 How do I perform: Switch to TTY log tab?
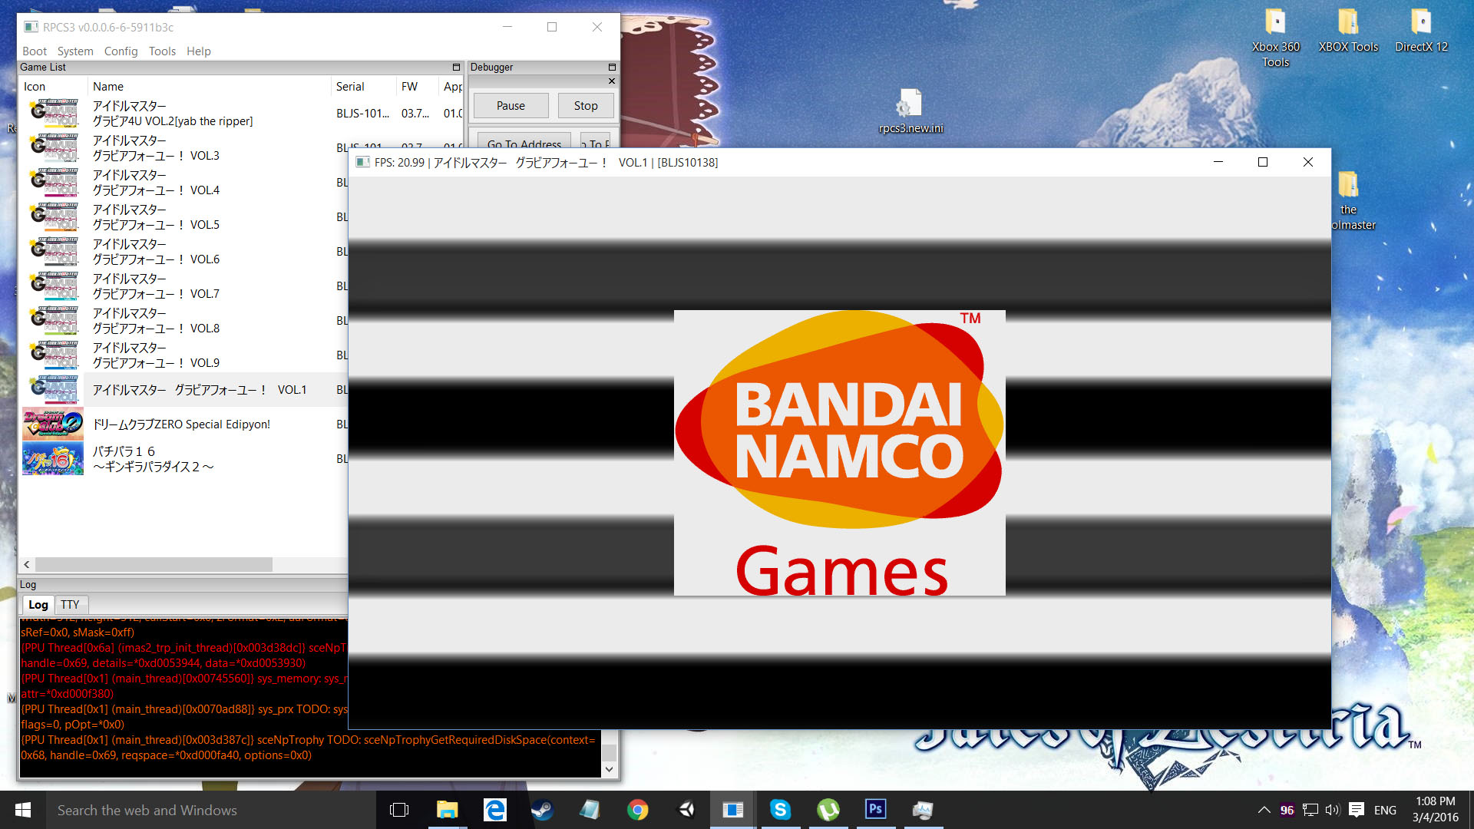[x=70, y=605]
